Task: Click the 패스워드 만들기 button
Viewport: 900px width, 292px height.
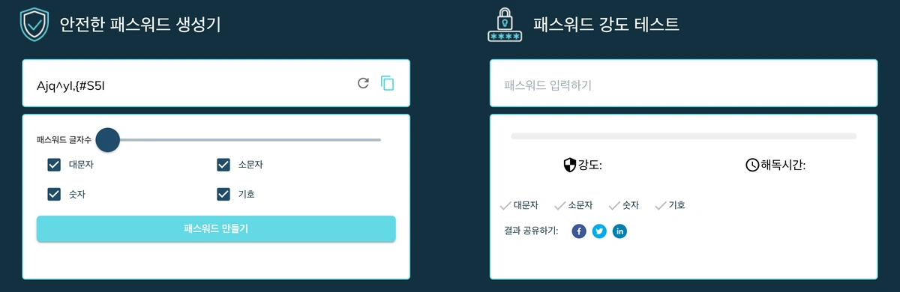Action: tap(216, 229)
